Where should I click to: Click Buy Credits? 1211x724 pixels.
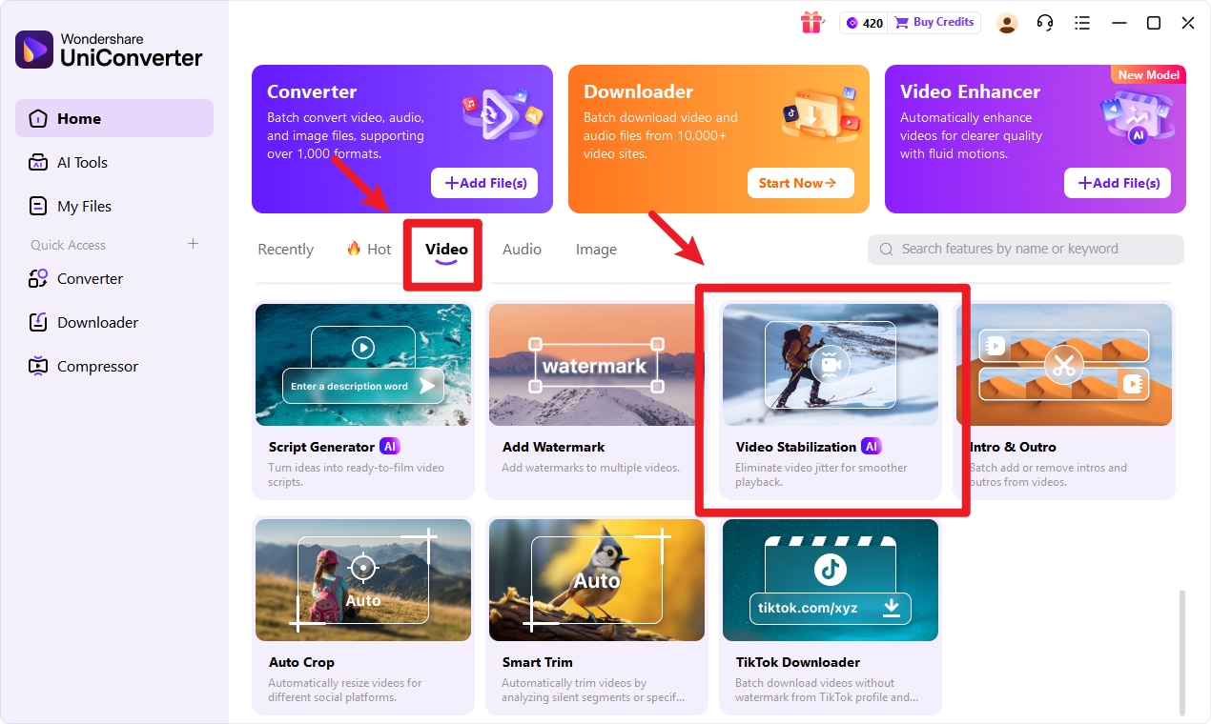tap(934, 22)
